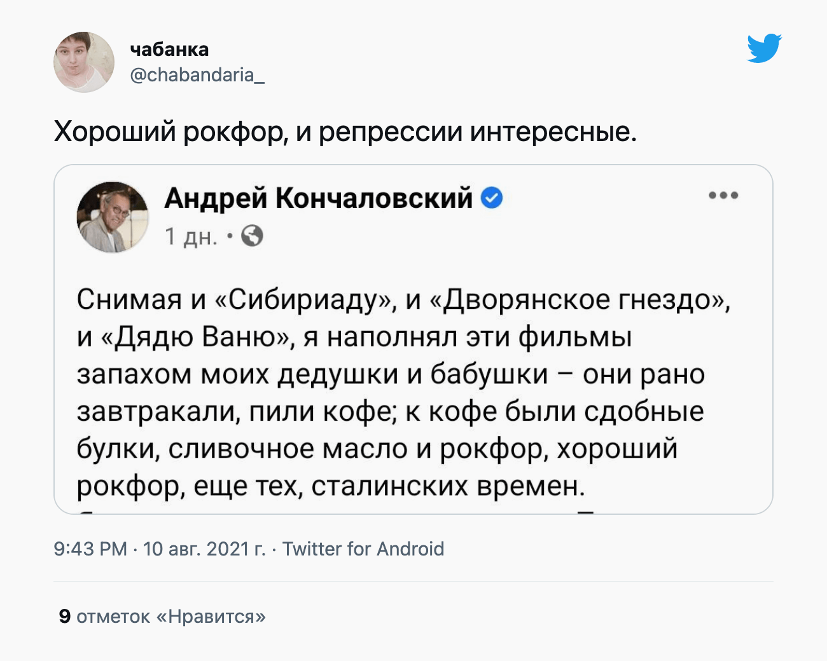Click the phrase "сталинских времен"
This screenshot has height=661, width=827.
[448, 486]
